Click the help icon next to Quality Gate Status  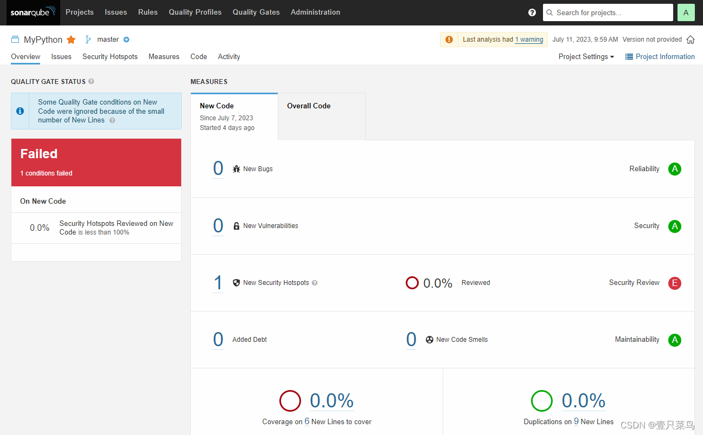91,81
